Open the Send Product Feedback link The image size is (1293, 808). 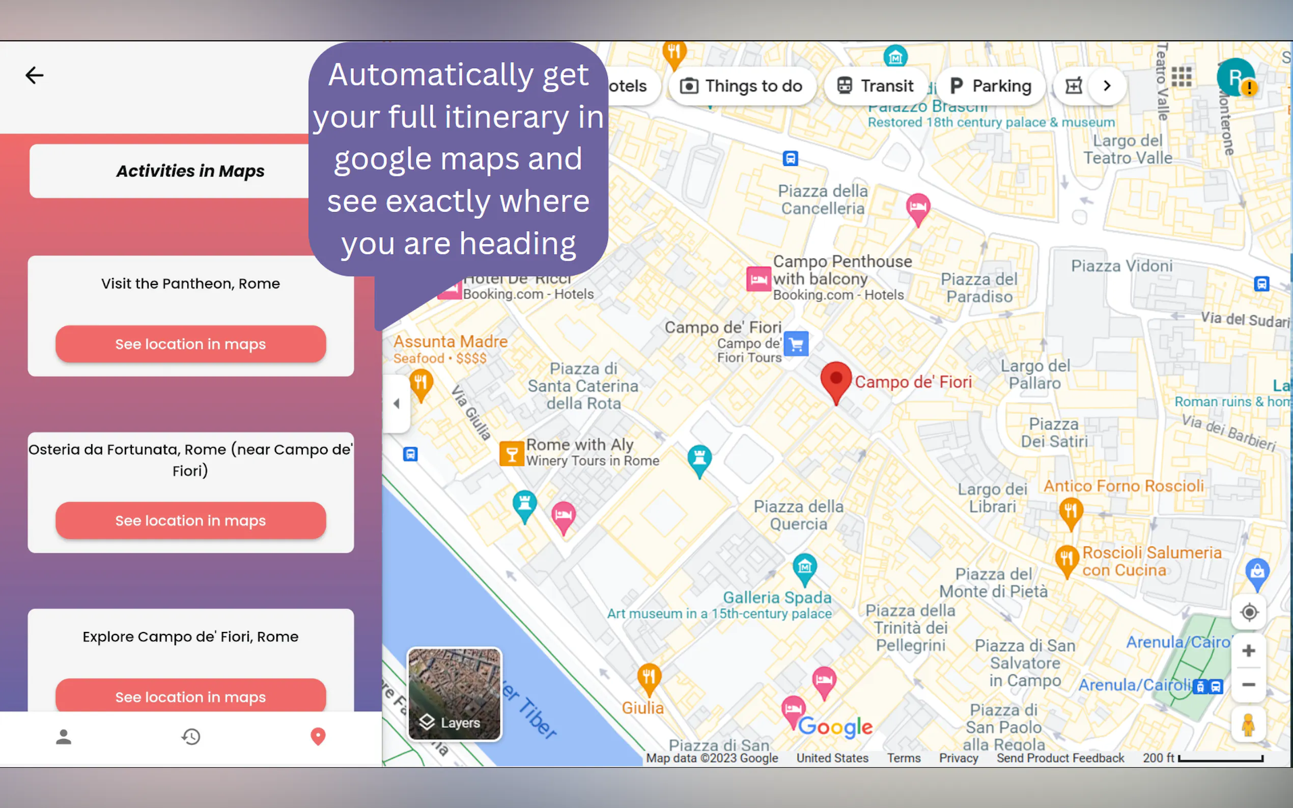tap(1060, 758)
